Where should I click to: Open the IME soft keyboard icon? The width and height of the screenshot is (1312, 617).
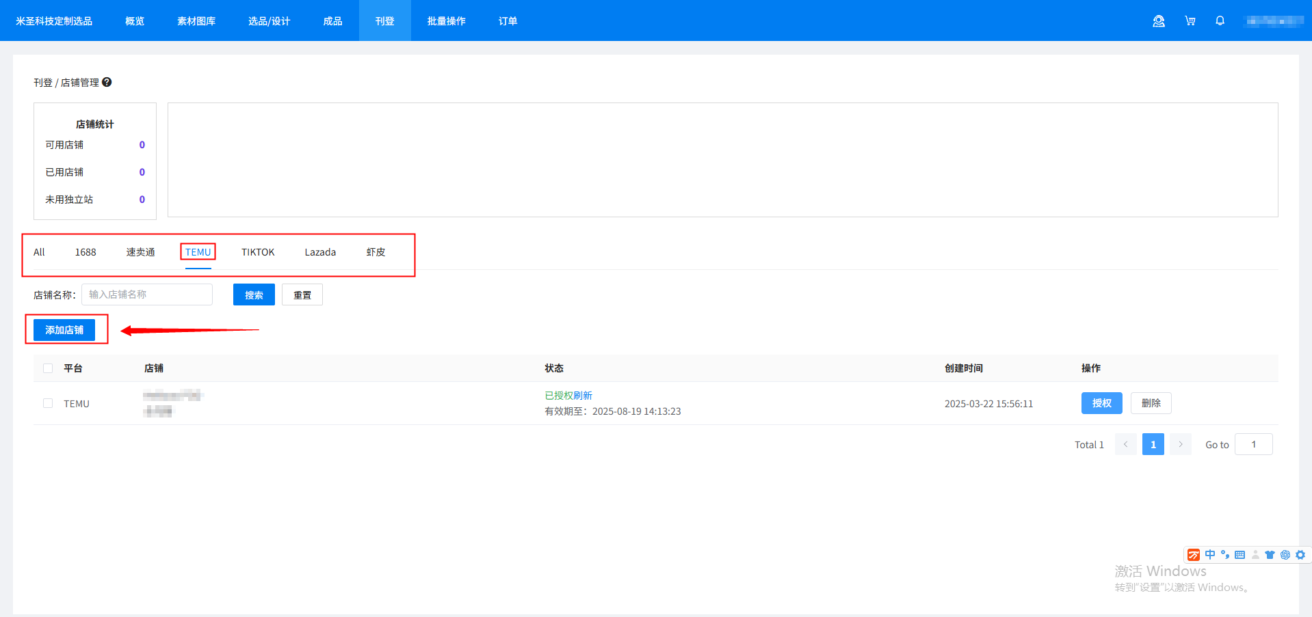(1239, 555)
